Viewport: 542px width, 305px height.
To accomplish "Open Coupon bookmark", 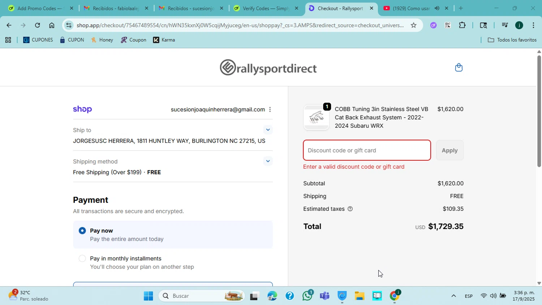I will pos(134,40).
